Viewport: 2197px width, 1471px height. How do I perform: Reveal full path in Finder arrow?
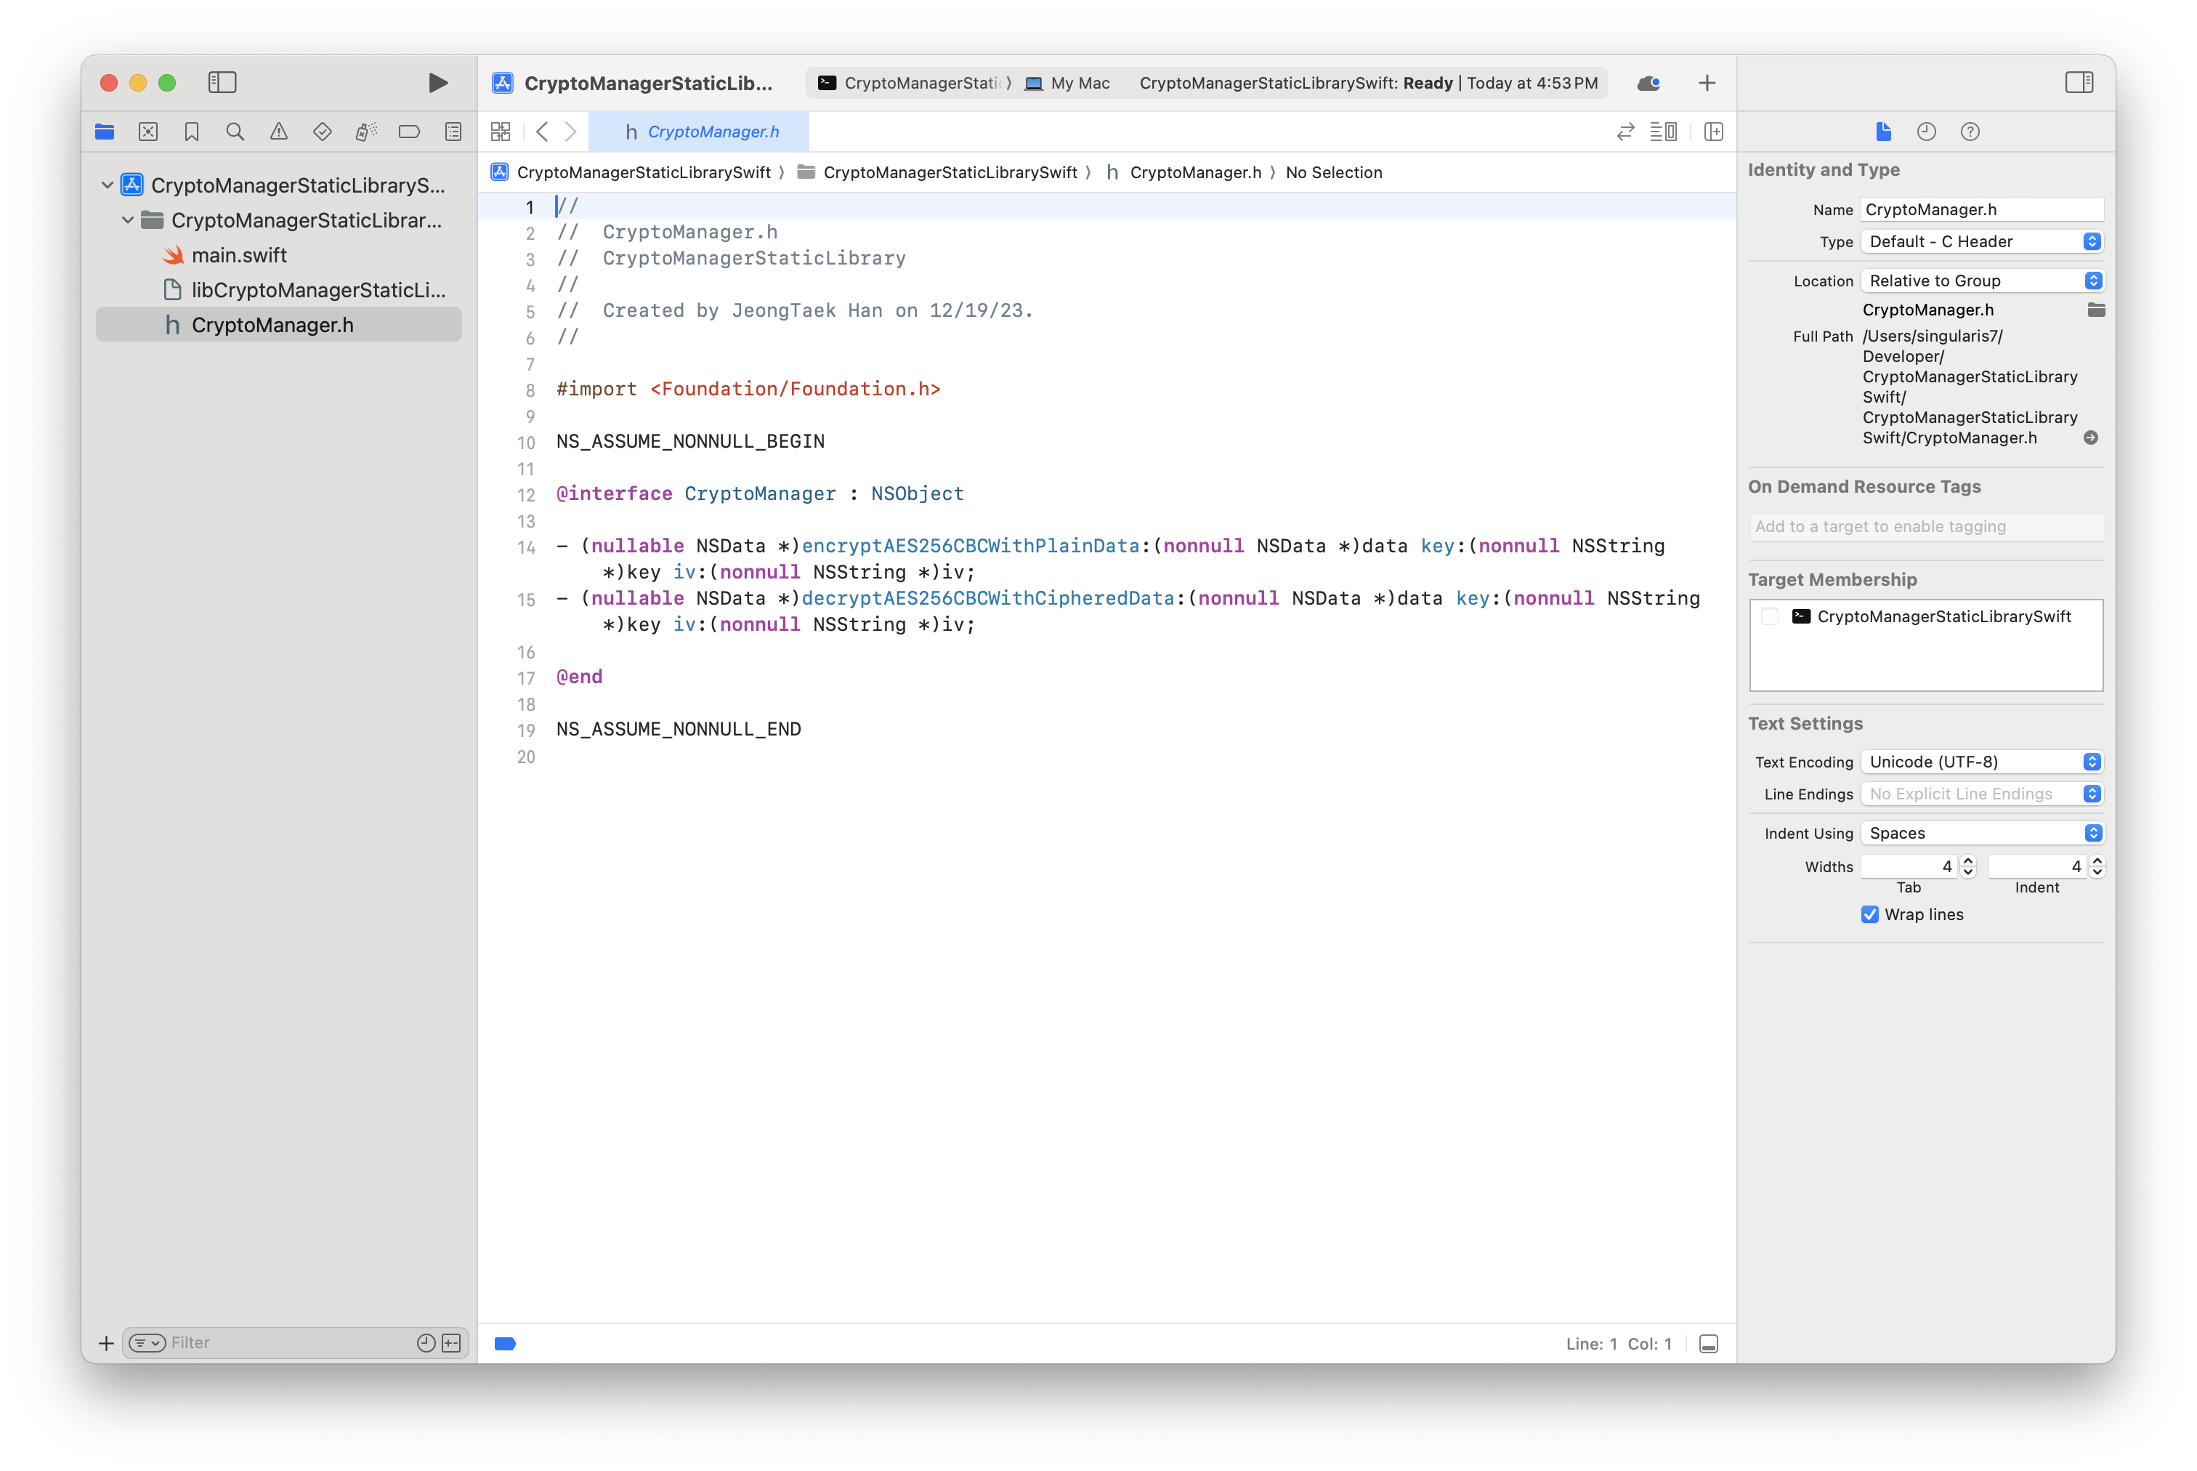click(x=2090, y=438)
